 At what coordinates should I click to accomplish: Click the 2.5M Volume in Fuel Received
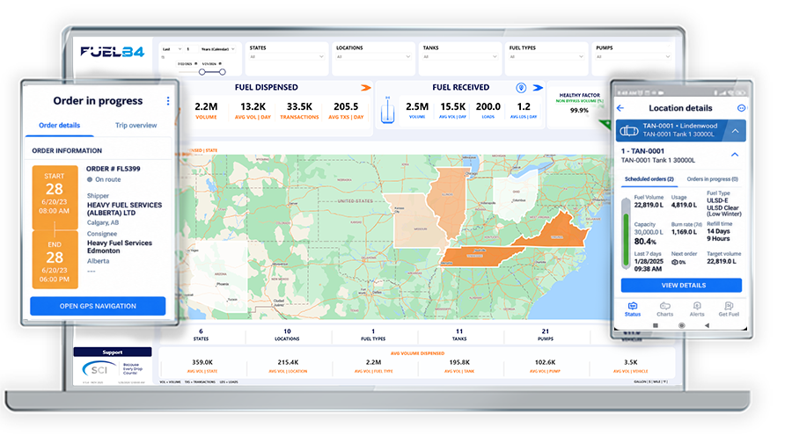coord(417,107)
